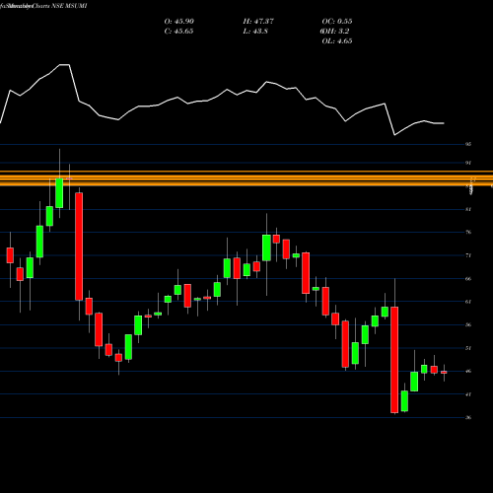
Task: Select the OH: 3.2 reading
Action: [x=334, y=32]
